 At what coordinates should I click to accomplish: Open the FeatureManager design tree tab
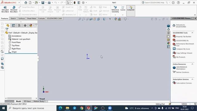(x=8, y=25)
